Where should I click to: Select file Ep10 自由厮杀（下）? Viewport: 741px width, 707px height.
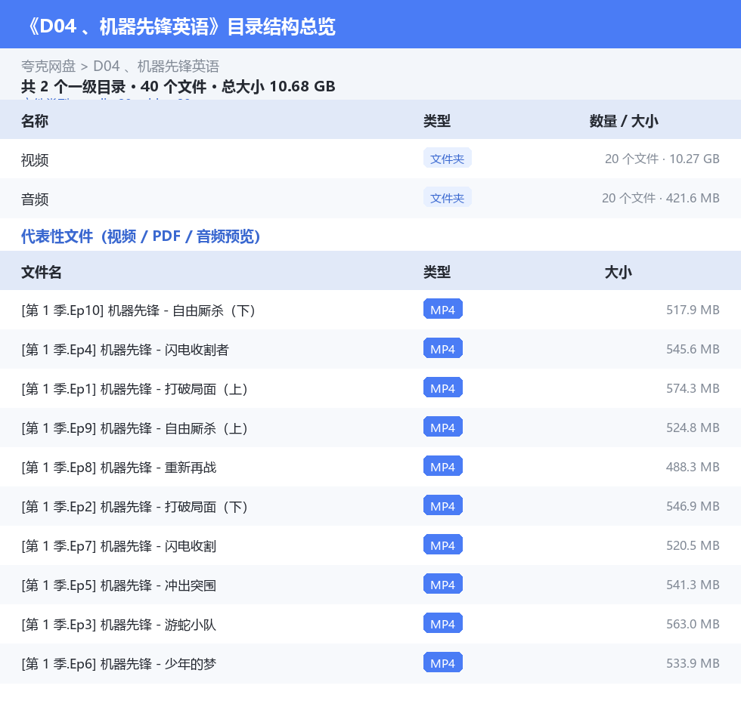pyautogui.click(x=138, y=310)
